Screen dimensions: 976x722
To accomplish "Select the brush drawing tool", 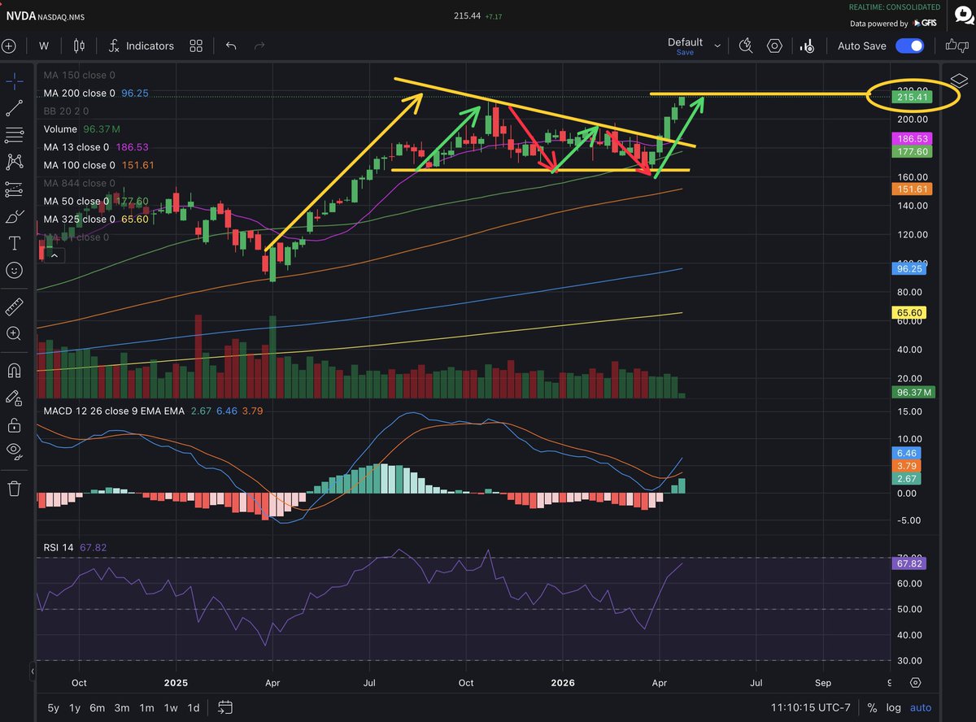I will pos(14,216).
